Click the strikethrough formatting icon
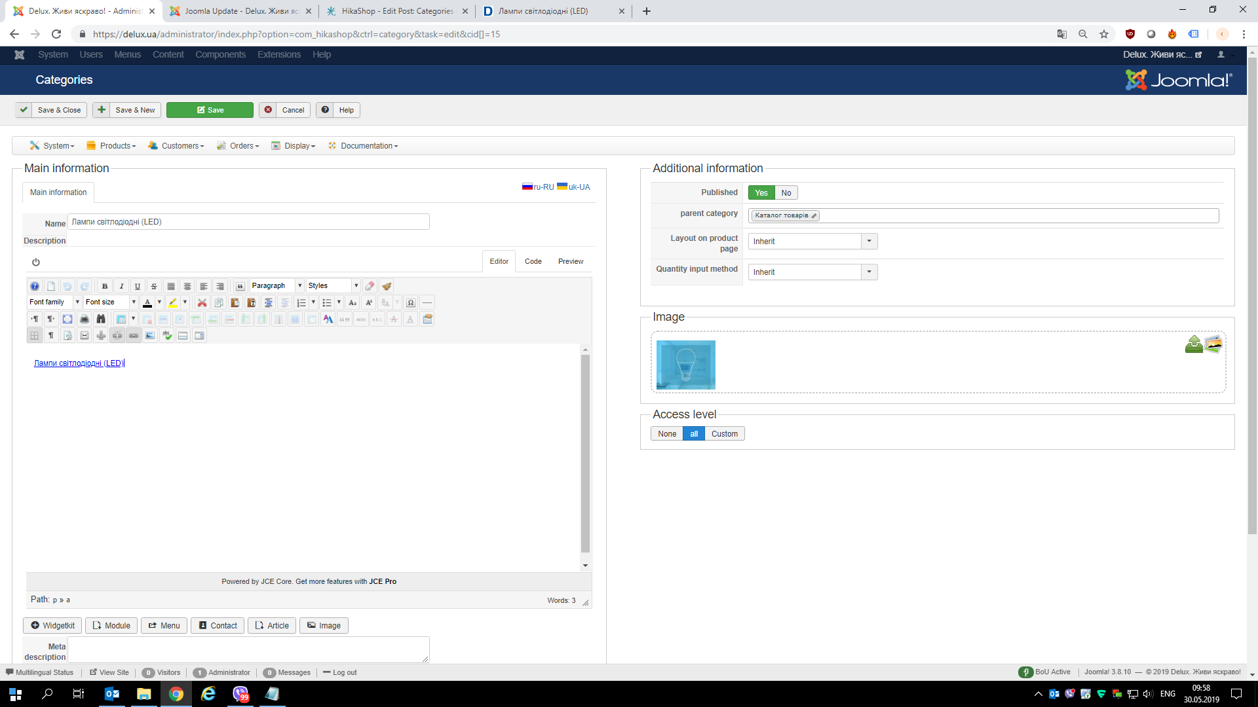This screenshot has width=1258, height=707. (154, 286)
